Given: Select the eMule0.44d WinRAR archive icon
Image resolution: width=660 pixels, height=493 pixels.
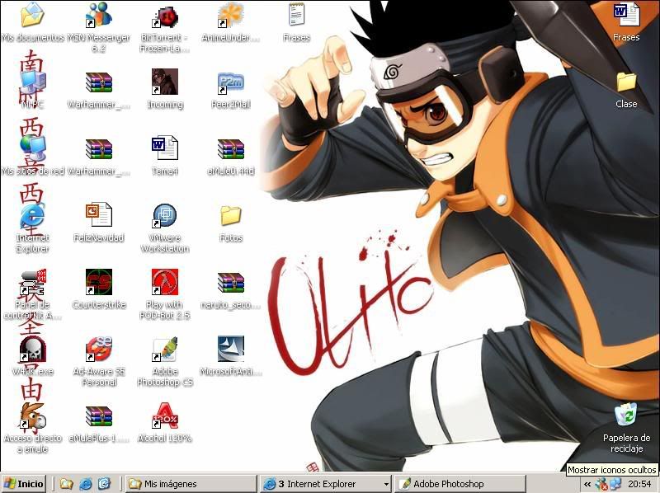Looking at the screenshot, I should (x=231, y=149).
